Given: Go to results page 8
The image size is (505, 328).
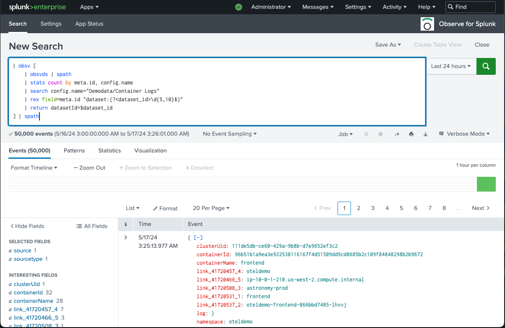Looking at the screenshot, I should [x=444, y=208].
